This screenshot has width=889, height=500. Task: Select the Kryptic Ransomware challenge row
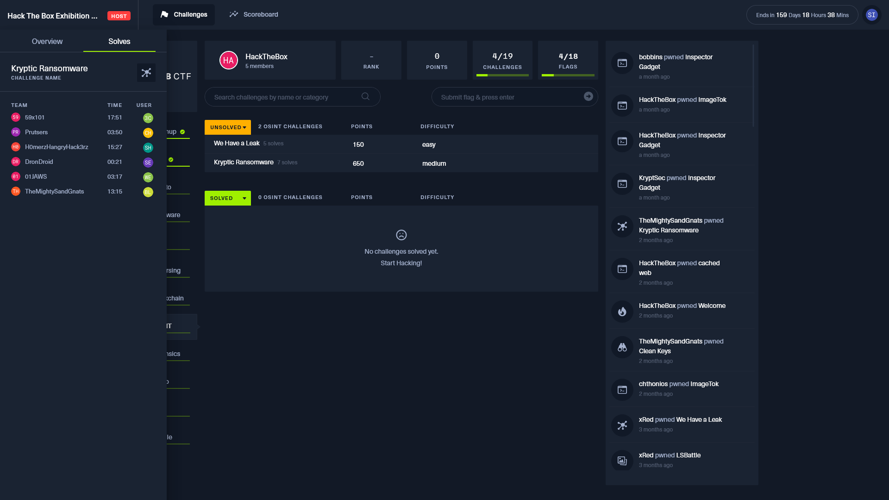coord(401,163)
